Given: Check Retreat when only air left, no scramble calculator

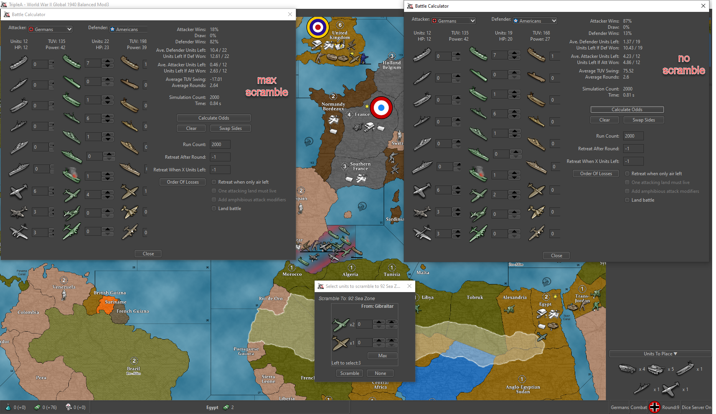Looking at the screenshot, I should 627,174.
